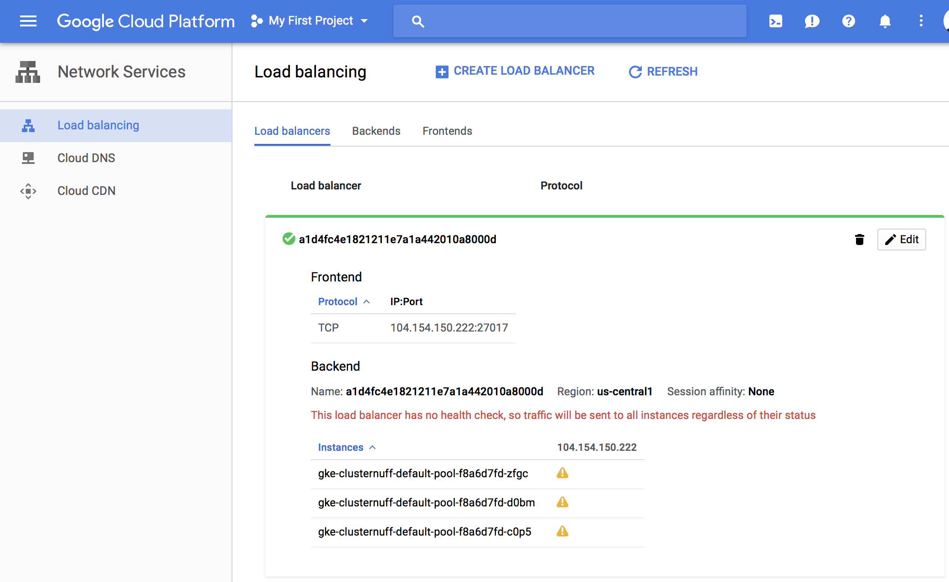Viewport: 949px width, 582px height.
Task: Click warning icon for c0p5 instance
Action: pos(562,531)
